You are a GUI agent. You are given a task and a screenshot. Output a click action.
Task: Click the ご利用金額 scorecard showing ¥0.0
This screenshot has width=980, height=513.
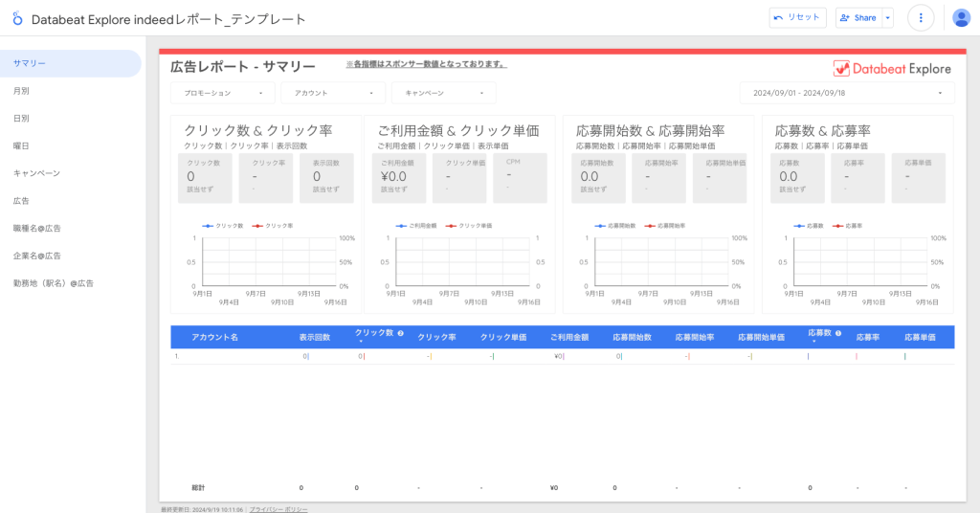click(399, 178)
